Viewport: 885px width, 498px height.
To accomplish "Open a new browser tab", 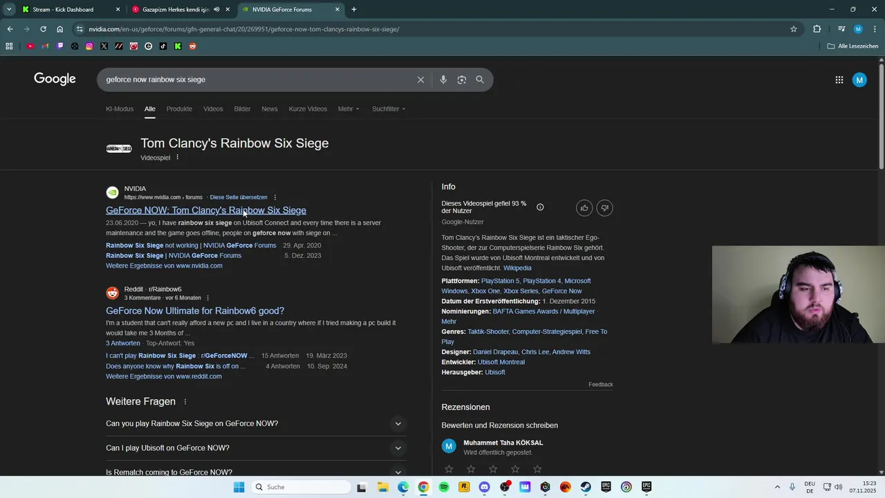I will coord(354,10).
